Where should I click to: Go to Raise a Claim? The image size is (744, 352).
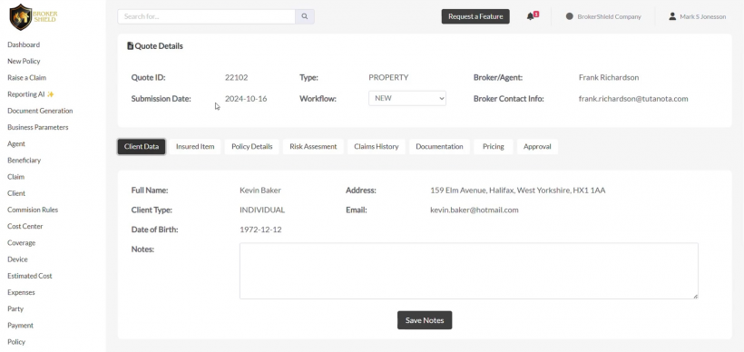coord(27,78)
